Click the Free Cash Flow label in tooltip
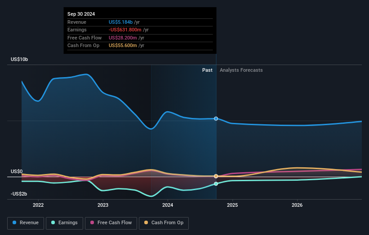 coord(84,38)
